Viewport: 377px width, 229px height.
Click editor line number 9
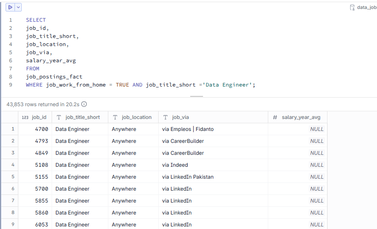[11, 84]
